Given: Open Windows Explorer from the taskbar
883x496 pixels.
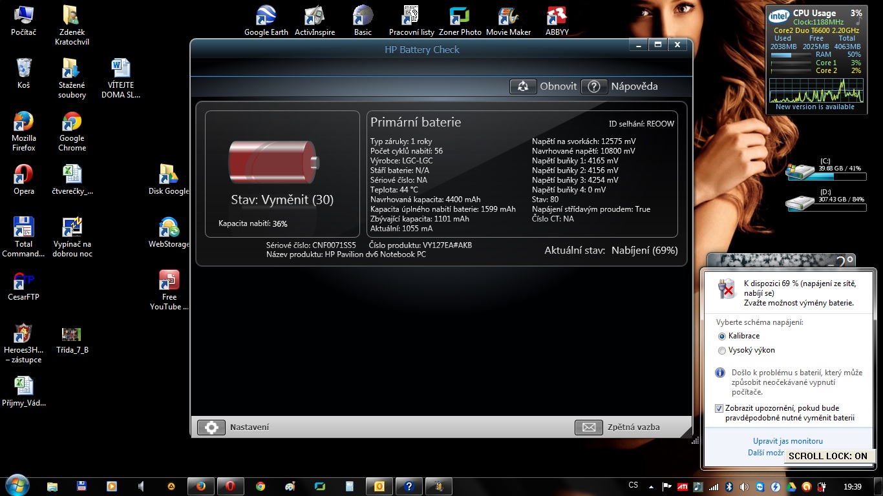Looking at the screenshot, I should (52, 486).
